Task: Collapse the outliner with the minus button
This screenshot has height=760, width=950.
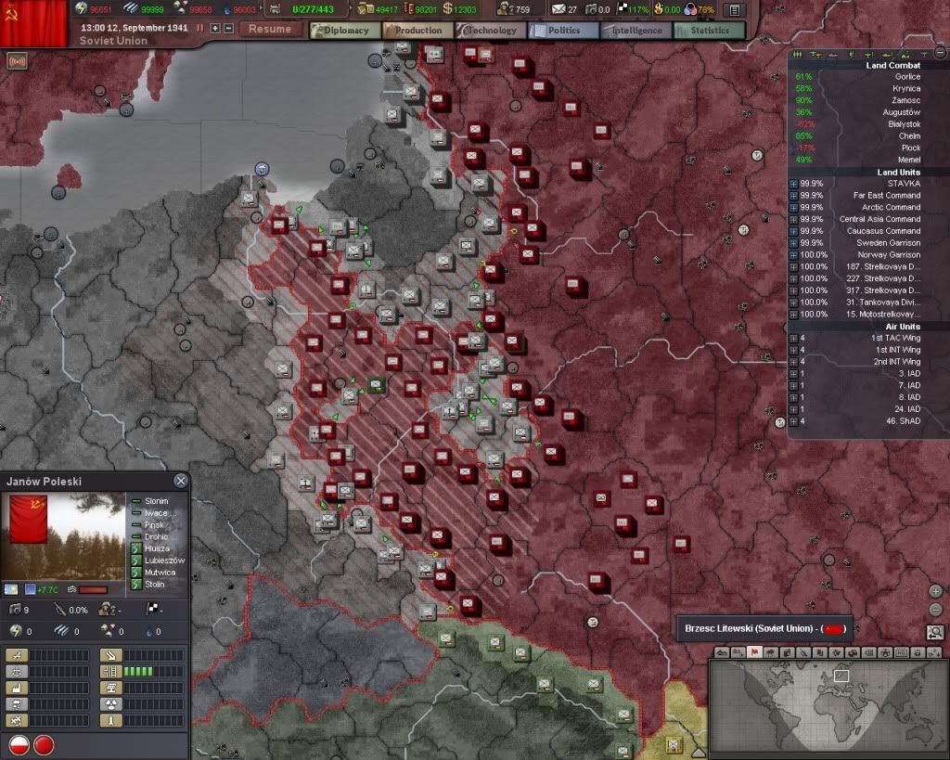Action: [940, 53]
